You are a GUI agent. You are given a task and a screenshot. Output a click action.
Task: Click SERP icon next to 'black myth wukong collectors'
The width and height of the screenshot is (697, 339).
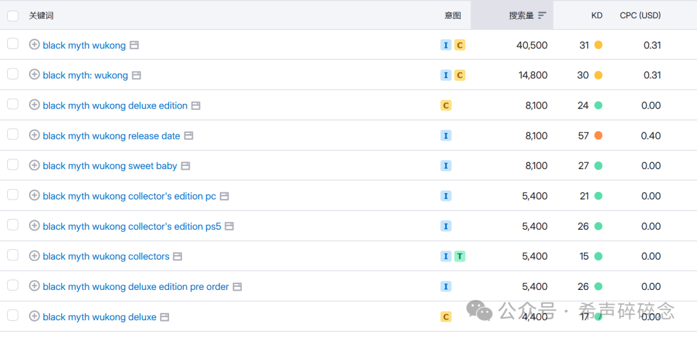tap(177, 257)
